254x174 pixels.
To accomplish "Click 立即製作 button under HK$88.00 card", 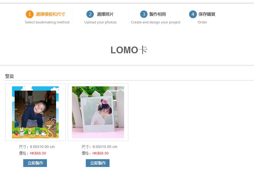I will (x=35, y=163).
